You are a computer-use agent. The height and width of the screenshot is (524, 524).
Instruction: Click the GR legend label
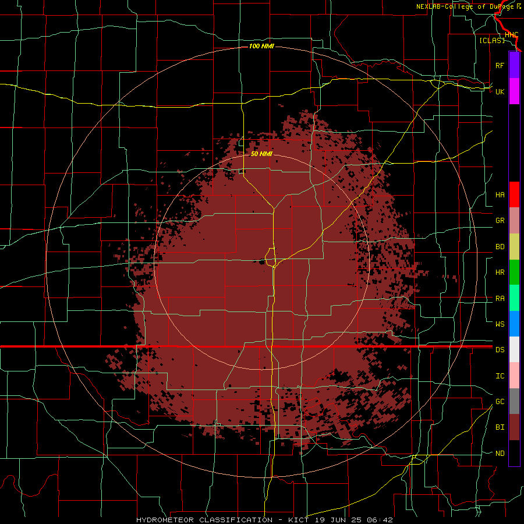coord(500,221)
